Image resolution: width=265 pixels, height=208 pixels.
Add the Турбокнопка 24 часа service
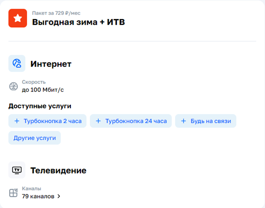[131, 121]
